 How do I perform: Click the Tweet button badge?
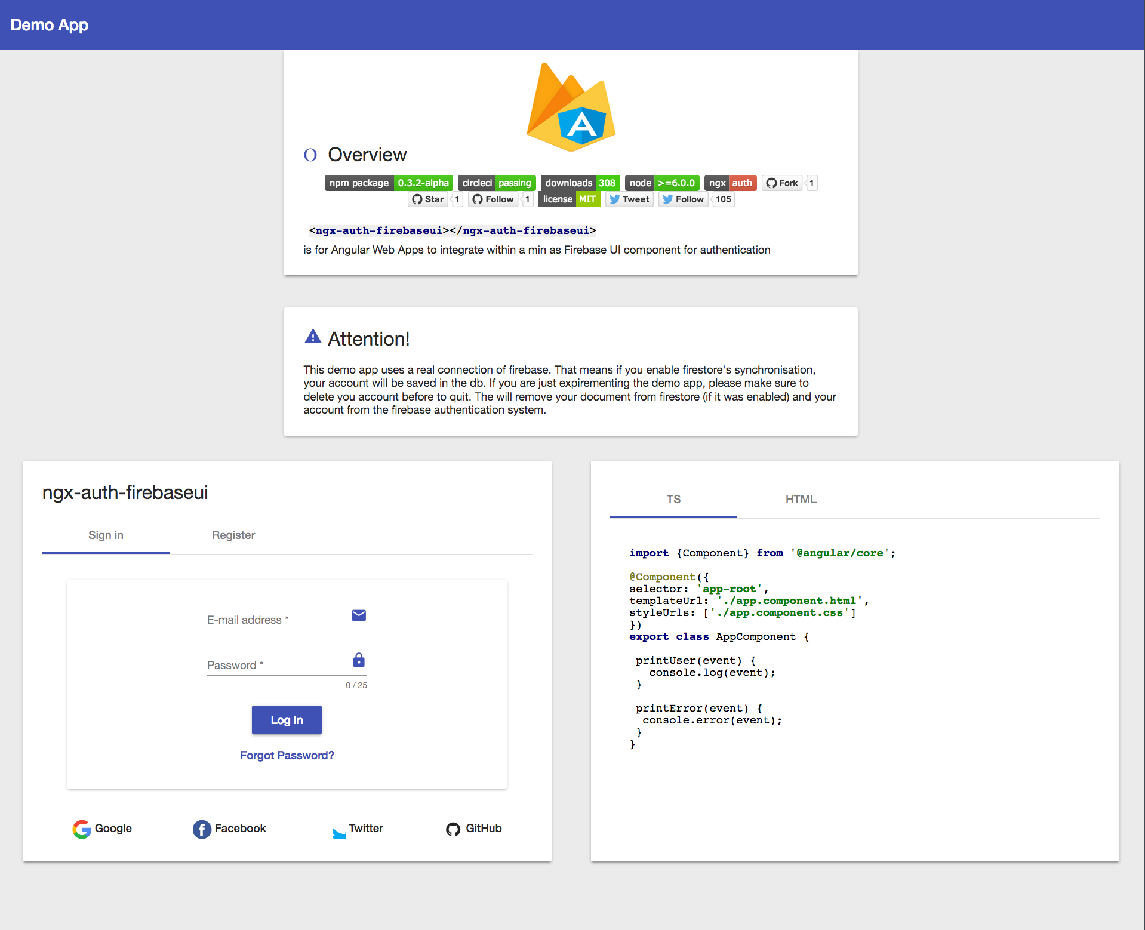coord(629,199)
